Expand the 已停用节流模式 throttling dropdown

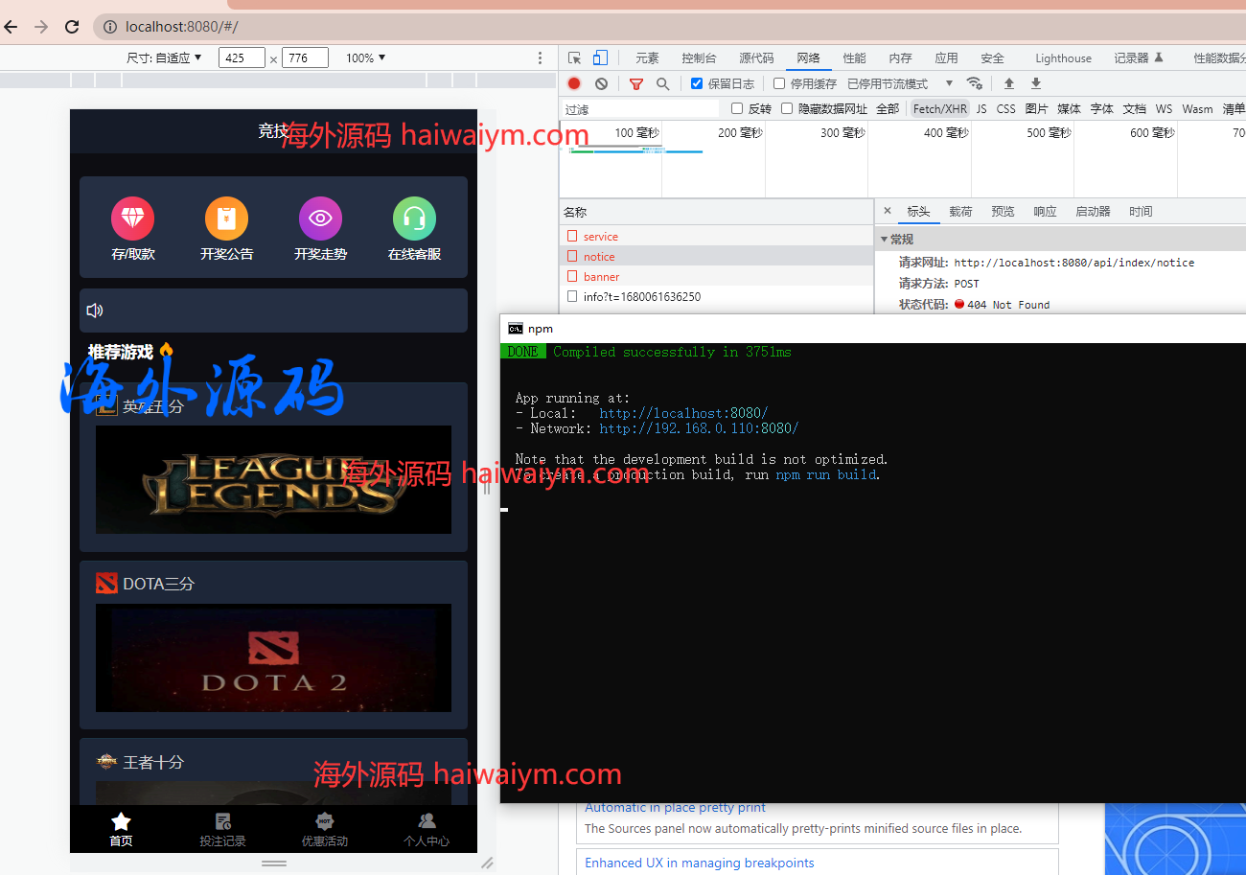(x=900, y=84)
